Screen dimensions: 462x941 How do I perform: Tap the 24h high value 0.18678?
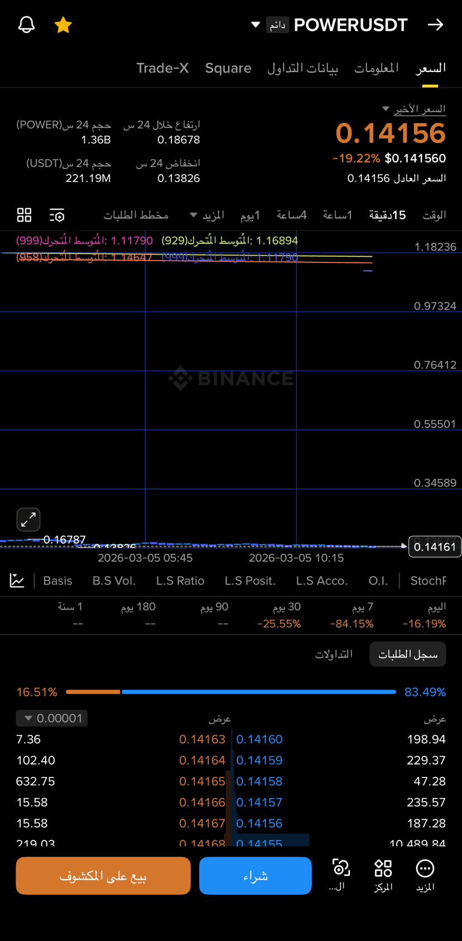pyautogui.click(x=179, y=140)
